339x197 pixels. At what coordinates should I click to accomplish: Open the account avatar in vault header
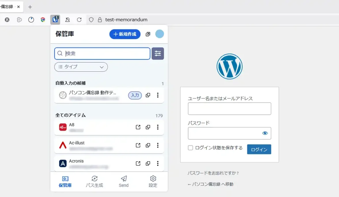pyautogui.click(x=160, y=34)
